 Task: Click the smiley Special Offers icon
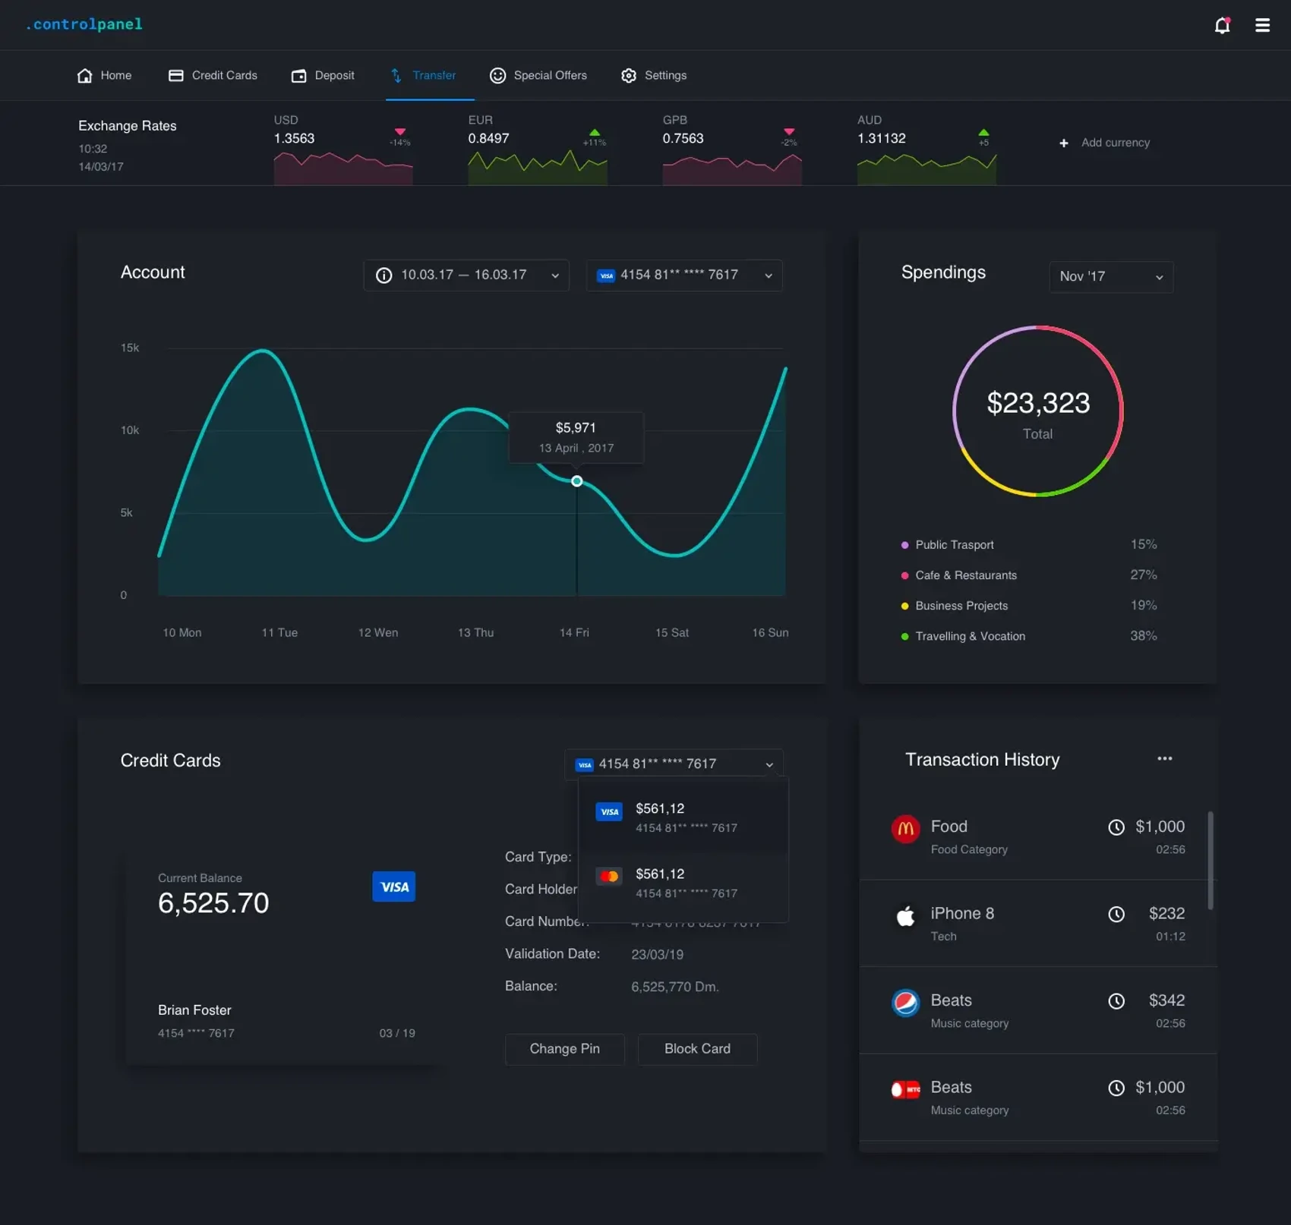point(497,75)
